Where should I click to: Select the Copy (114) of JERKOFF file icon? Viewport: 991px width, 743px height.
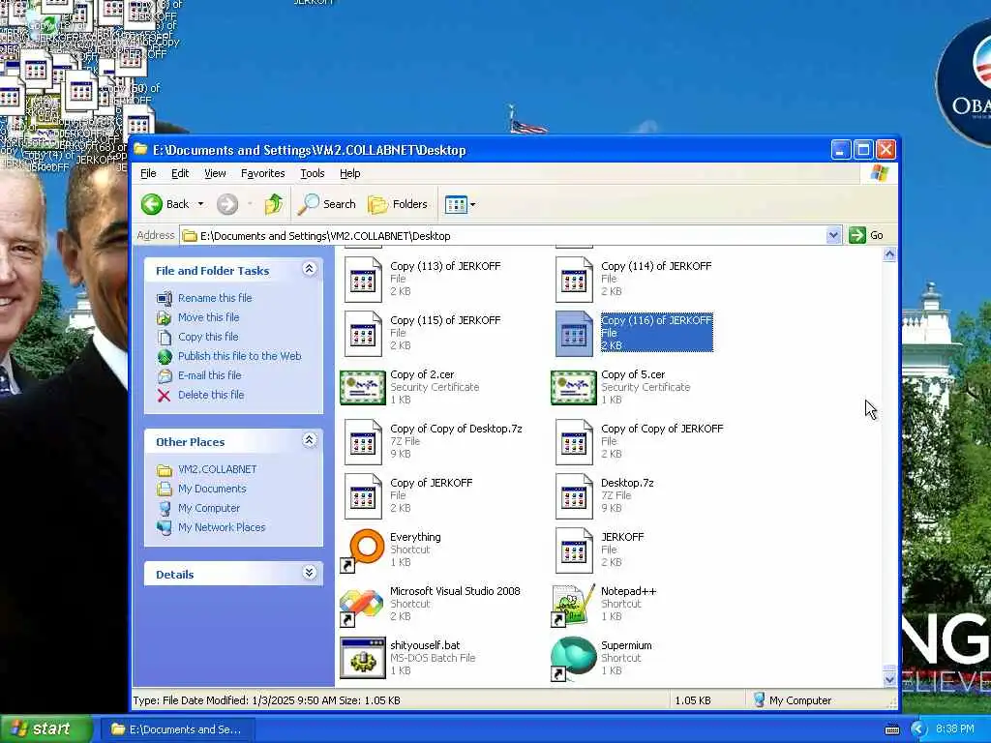tap(574, 280)
